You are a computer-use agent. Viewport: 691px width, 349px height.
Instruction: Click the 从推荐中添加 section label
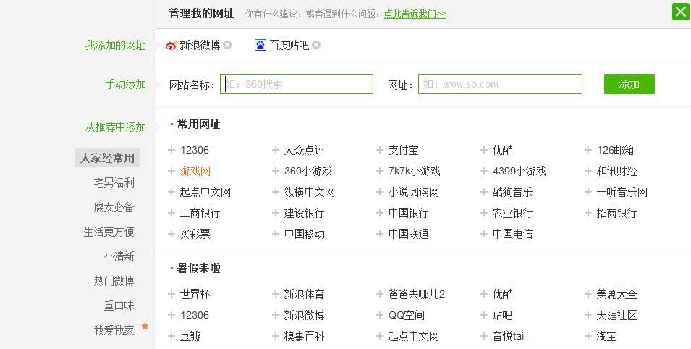click(116, 127)
